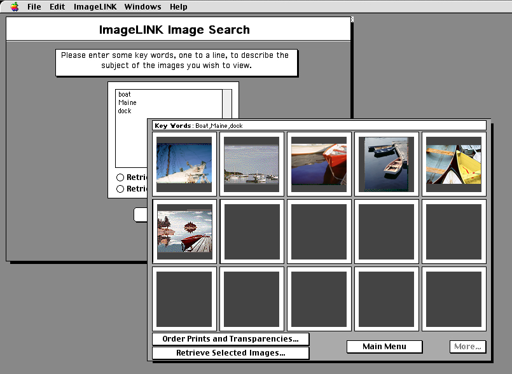512x374 pixels.
Task: Return to Main Menu
Action: [384, 347]
